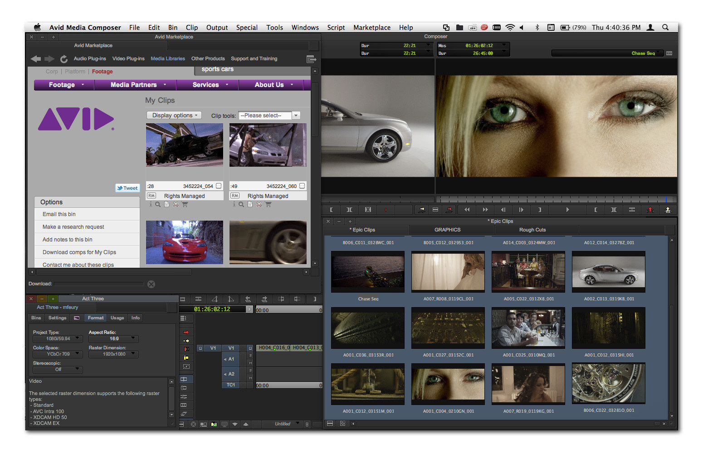Click the yellow Splice-In edit button

tap(422, 210)
